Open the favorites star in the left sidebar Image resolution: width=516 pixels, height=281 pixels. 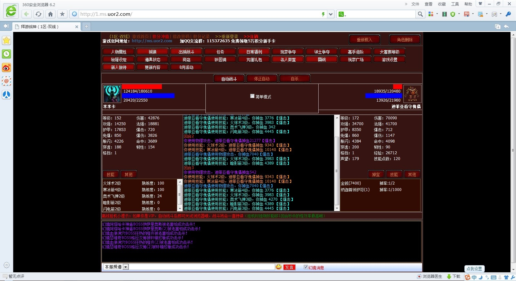(x=6, y=41)
